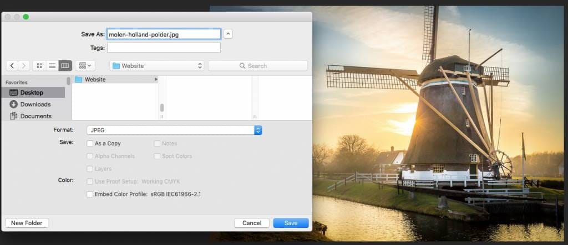The height and width of the screenshot is (245, 568).
Task: Click the green zoom window button
Action: pos(26,17)
